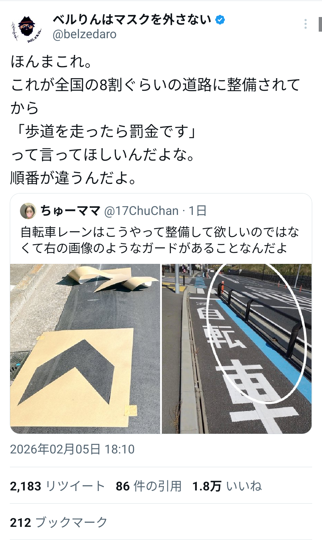View the 2,183 retweets list
This screenshot has width=322, height=540.
57,486
